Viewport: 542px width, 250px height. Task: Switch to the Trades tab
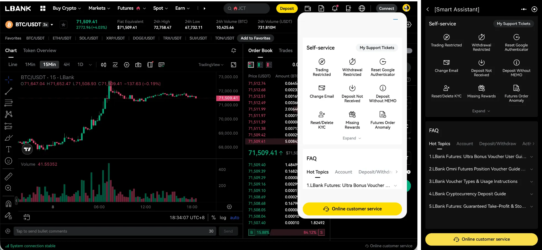285,51
